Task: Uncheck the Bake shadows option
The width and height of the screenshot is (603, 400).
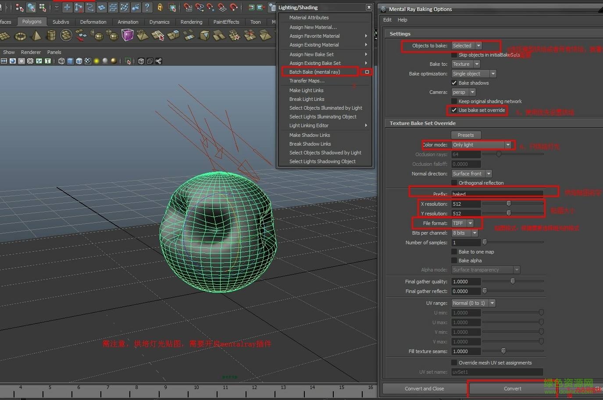Action: [x=454, y=83]
